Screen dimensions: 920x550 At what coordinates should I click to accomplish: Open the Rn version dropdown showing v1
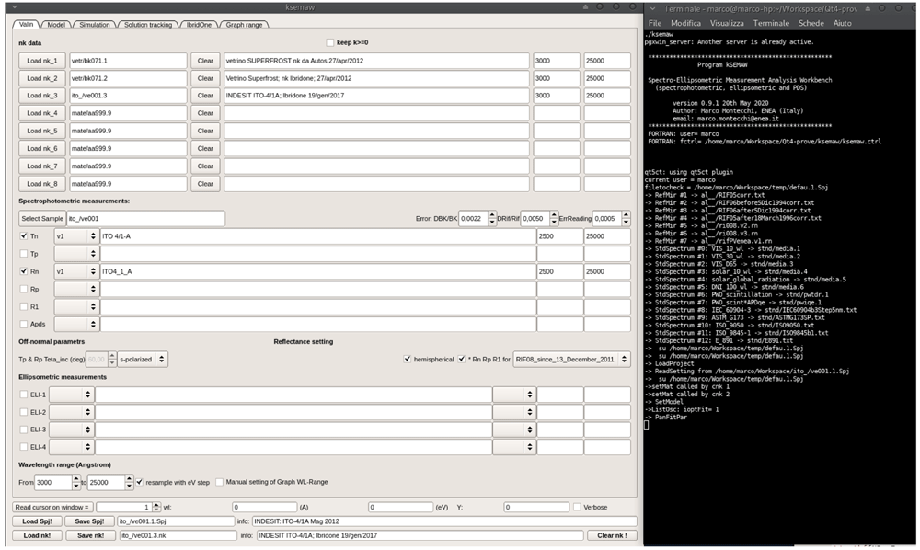pos(76,271)
